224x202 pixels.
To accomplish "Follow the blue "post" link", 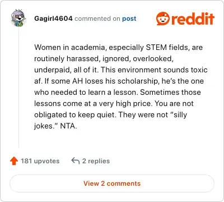I will (129, 19).
